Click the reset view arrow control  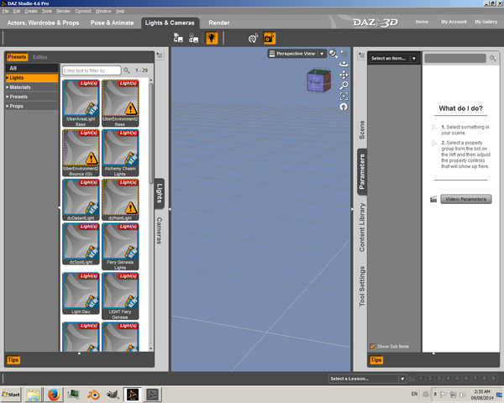point(344,107)
